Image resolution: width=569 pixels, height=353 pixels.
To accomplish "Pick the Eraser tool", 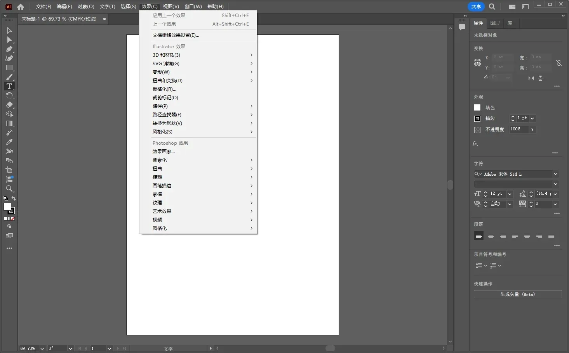I will (x=9, y=105).
